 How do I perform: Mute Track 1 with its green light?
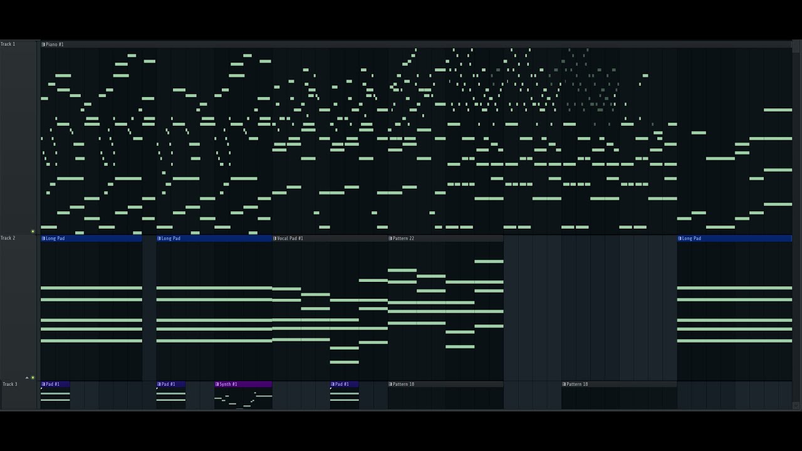tap(33, 231)
